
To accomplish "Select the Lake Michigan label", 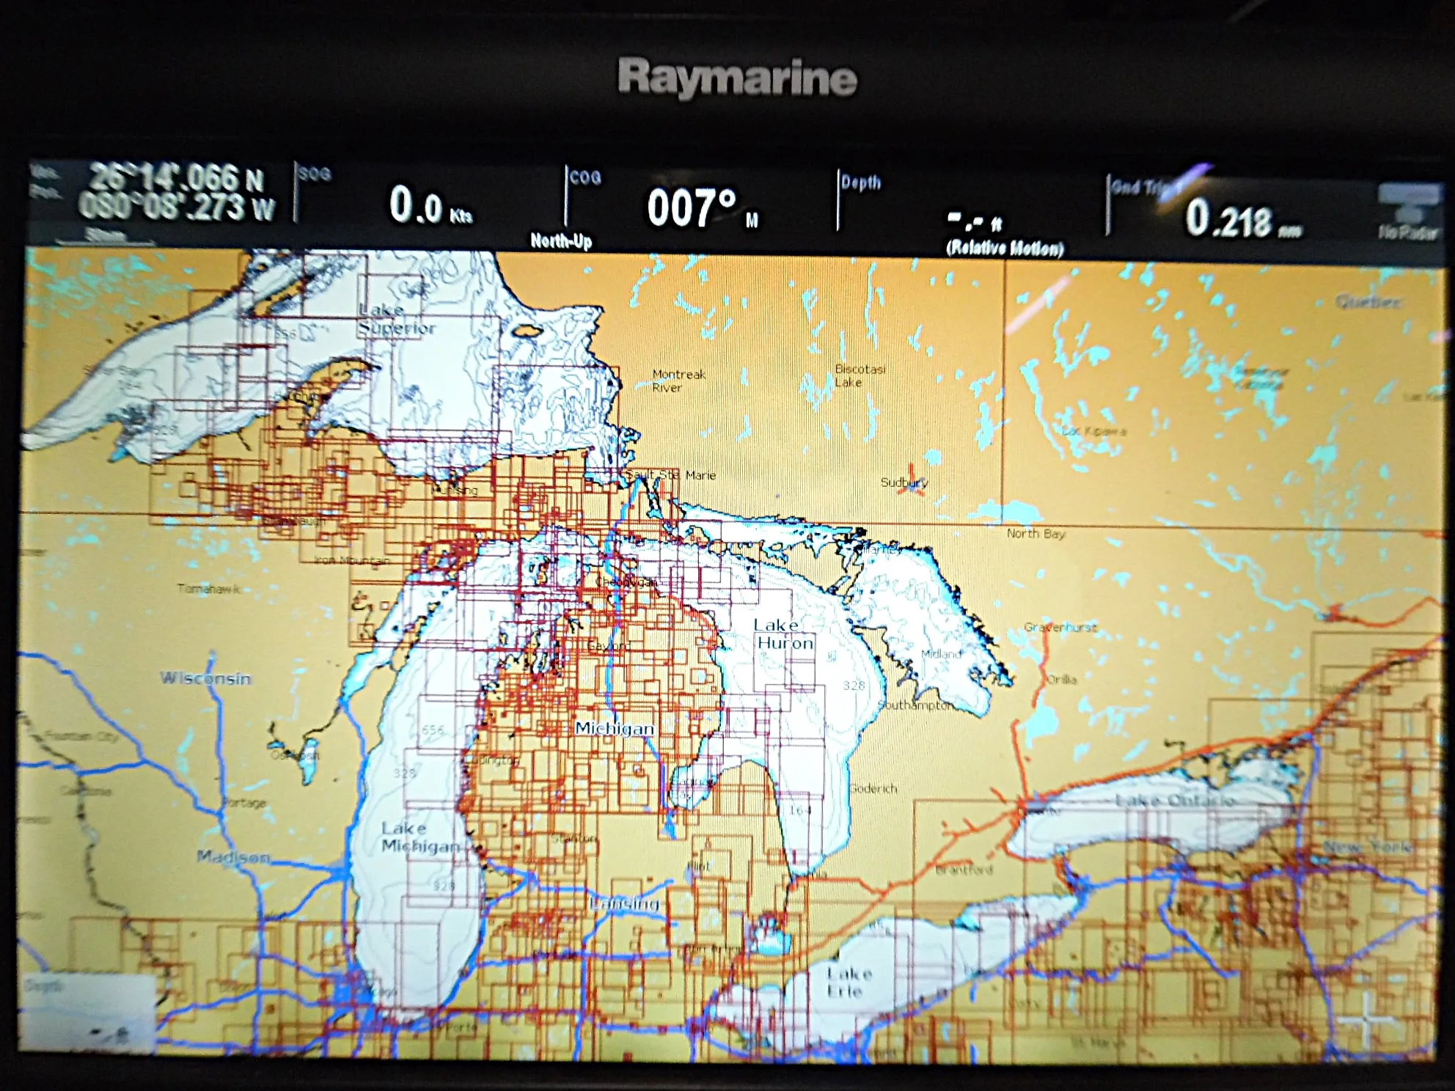I will pyautogui.click(x=420, y=837).
